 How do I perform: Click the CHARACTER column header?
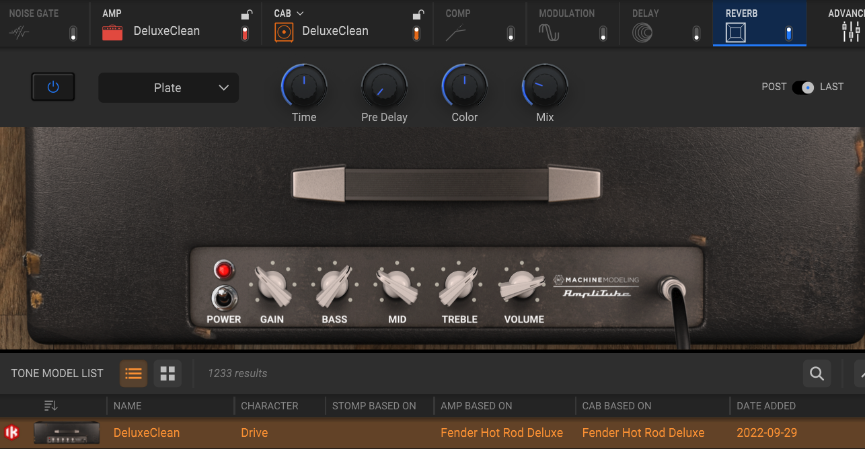click(x=270, y=406)
